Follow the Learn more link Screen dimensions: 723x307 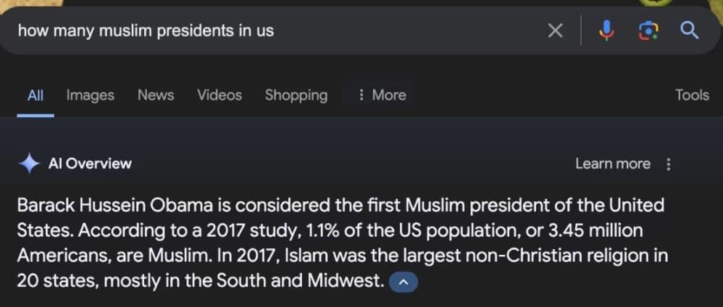(613, 164)
